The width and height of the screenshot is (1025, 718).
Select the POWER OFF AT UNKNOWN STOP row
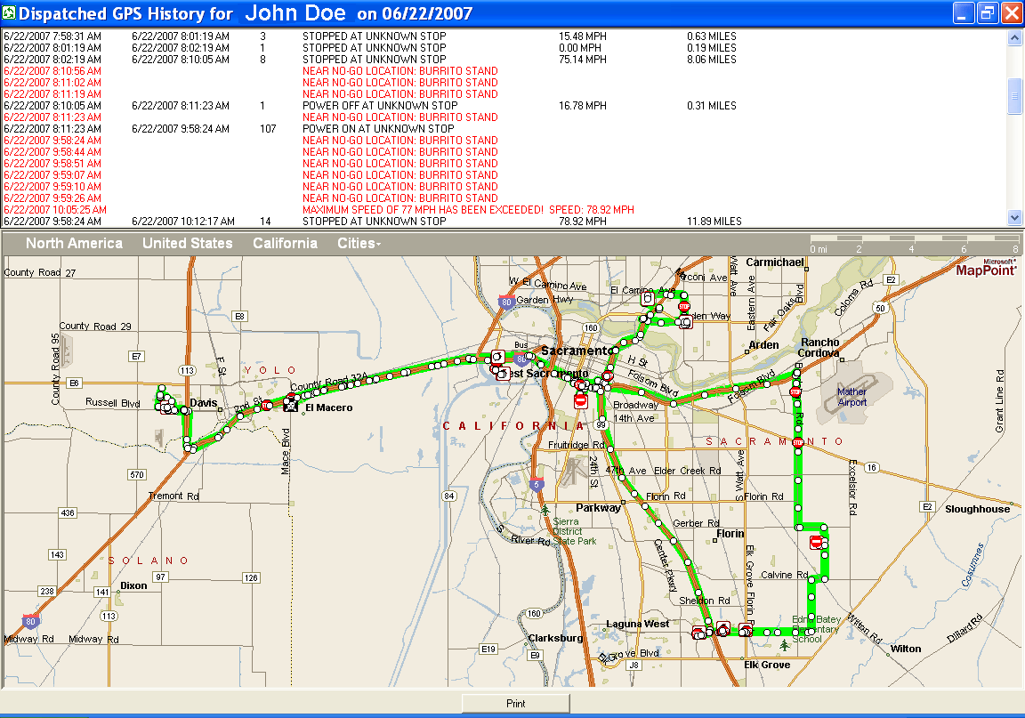[370, 105]
